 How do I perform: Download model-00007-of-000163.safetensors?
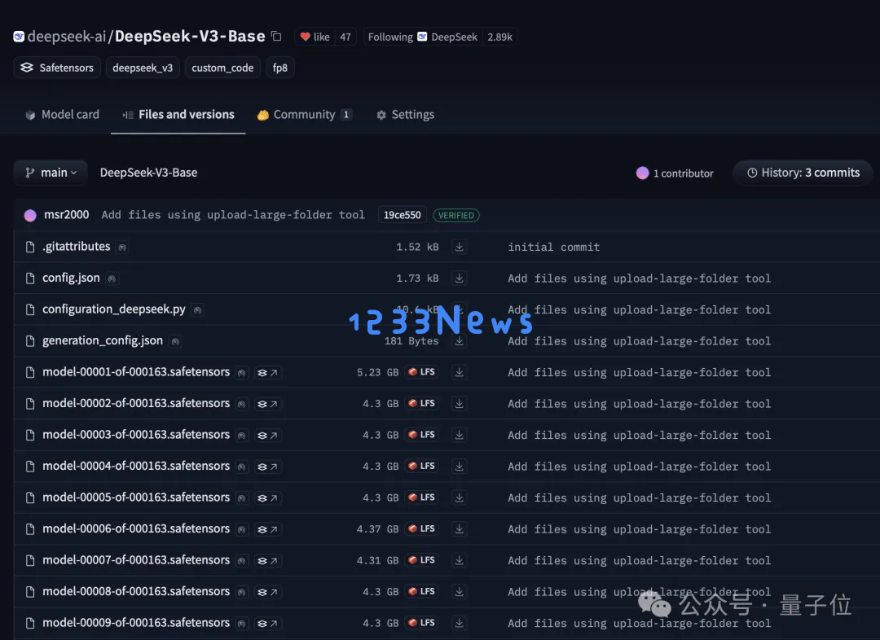459,561
